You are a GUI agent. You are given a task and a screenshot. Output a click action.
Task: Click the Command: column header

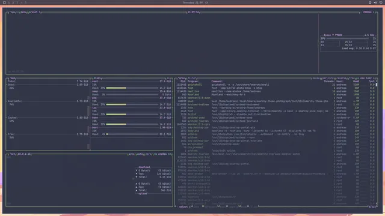coord(217,82)
